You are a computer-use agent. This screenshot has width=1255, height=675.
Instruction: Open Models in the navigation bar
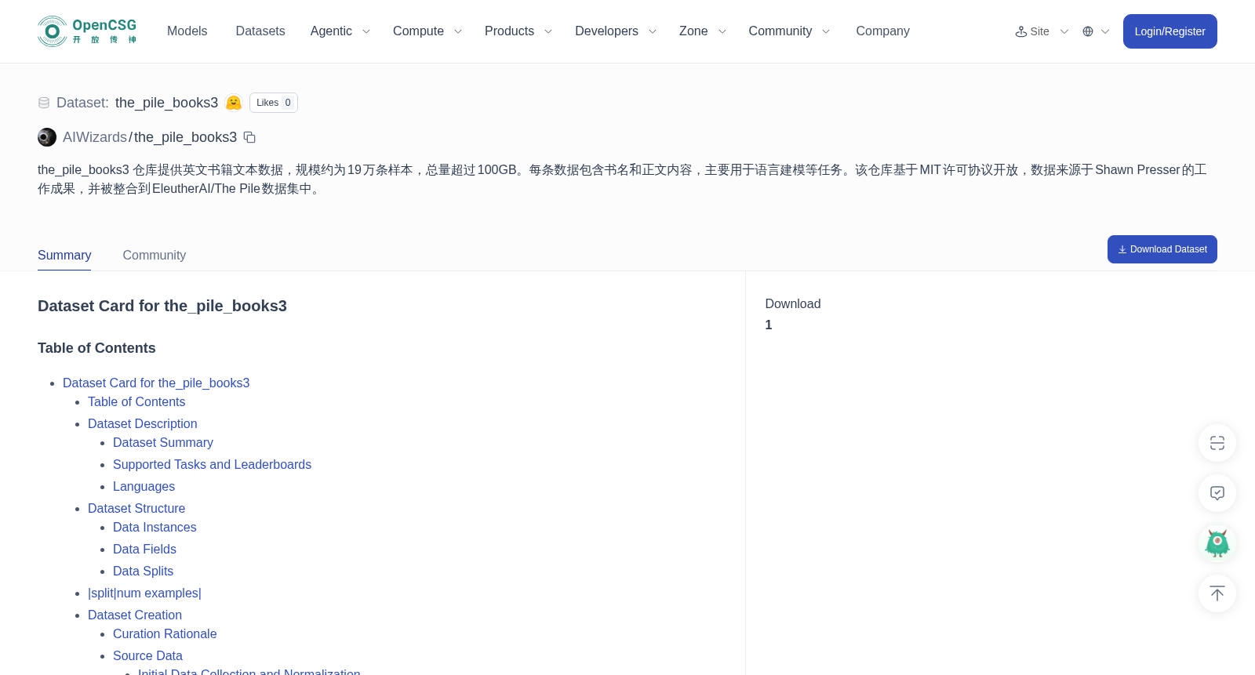187,31
